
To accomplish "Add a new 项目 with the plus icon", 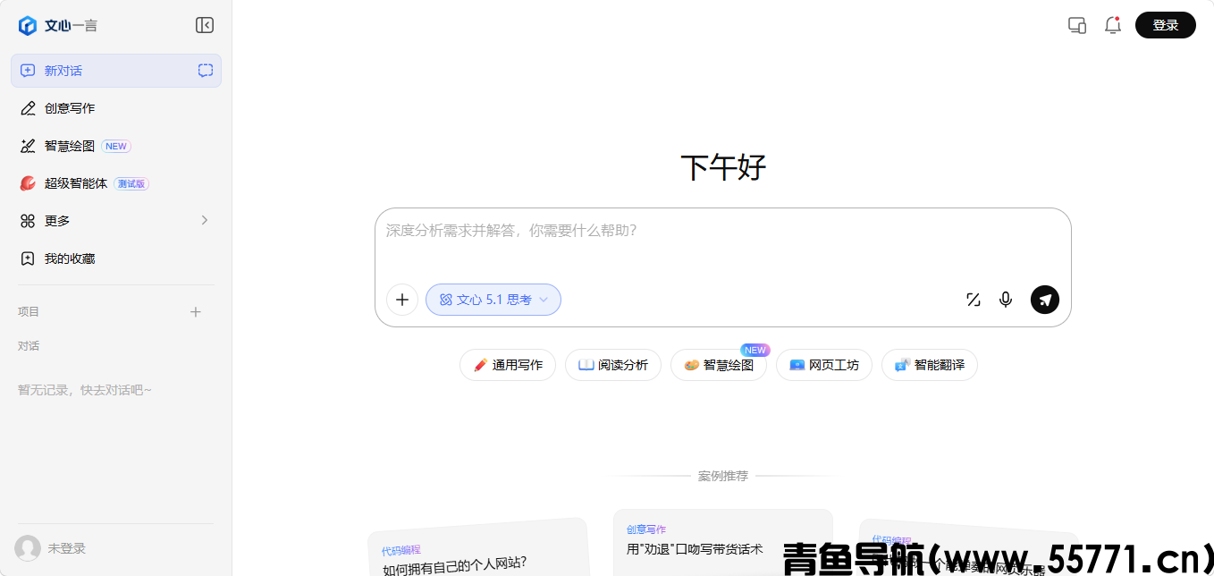I will pyautogui.click(x=196, y=312).
